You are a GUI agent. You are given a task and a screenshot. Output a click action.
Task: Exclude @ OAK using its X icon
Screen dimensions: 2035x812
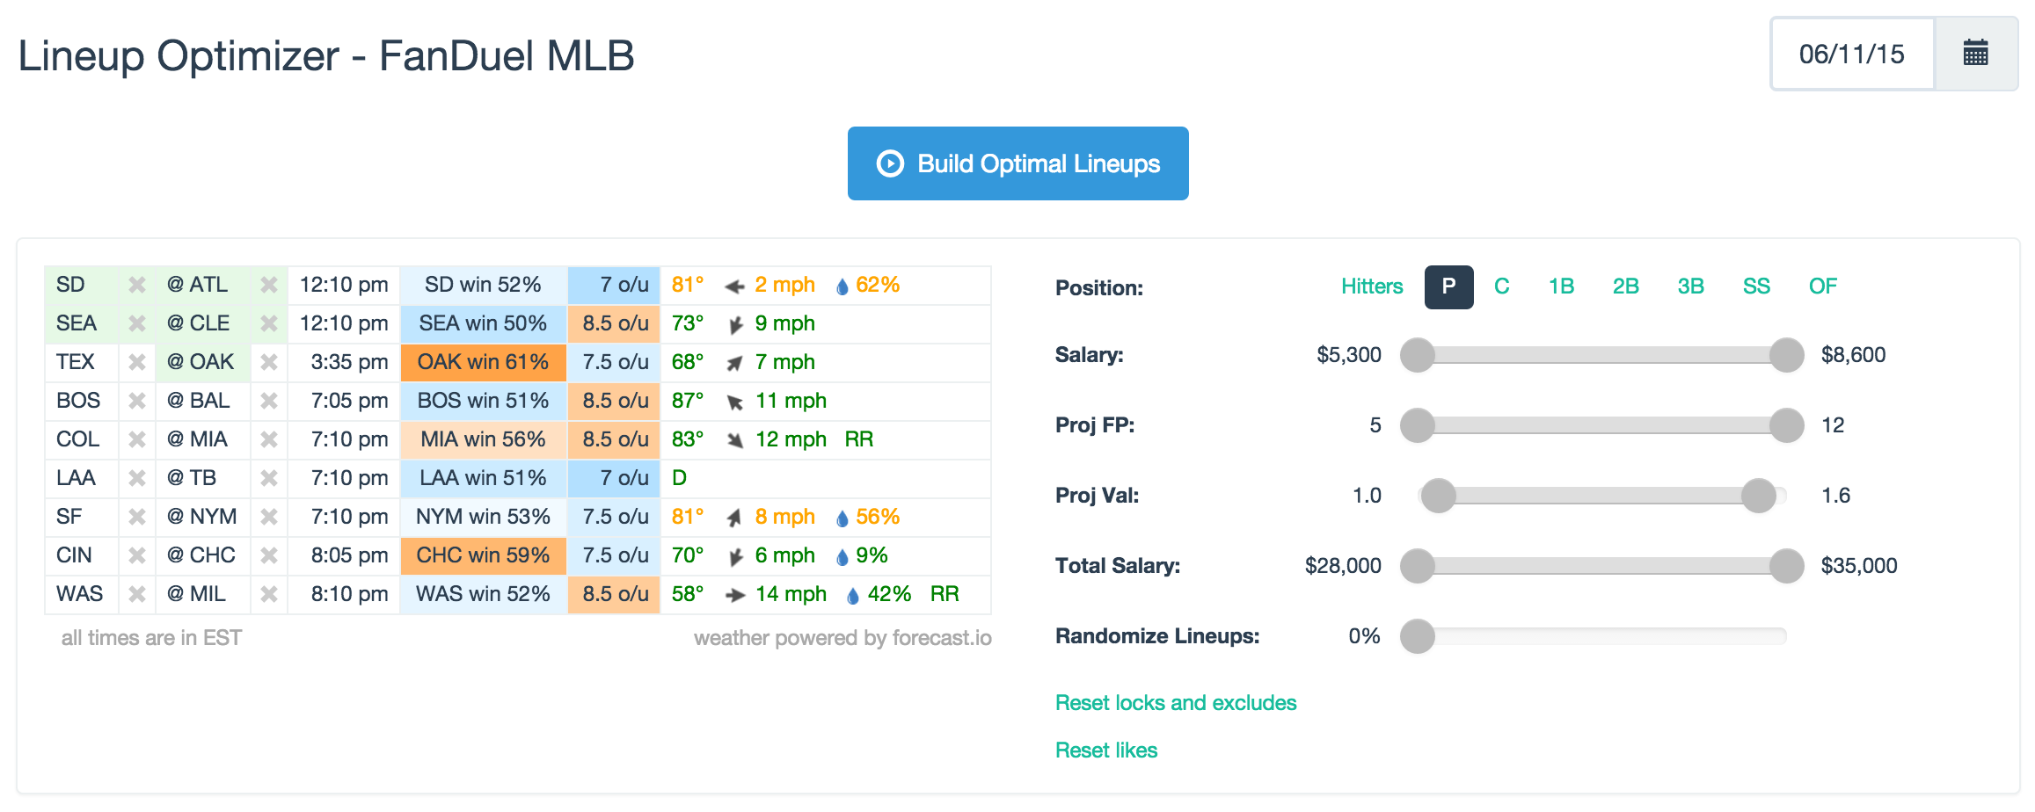coord(269,362)
